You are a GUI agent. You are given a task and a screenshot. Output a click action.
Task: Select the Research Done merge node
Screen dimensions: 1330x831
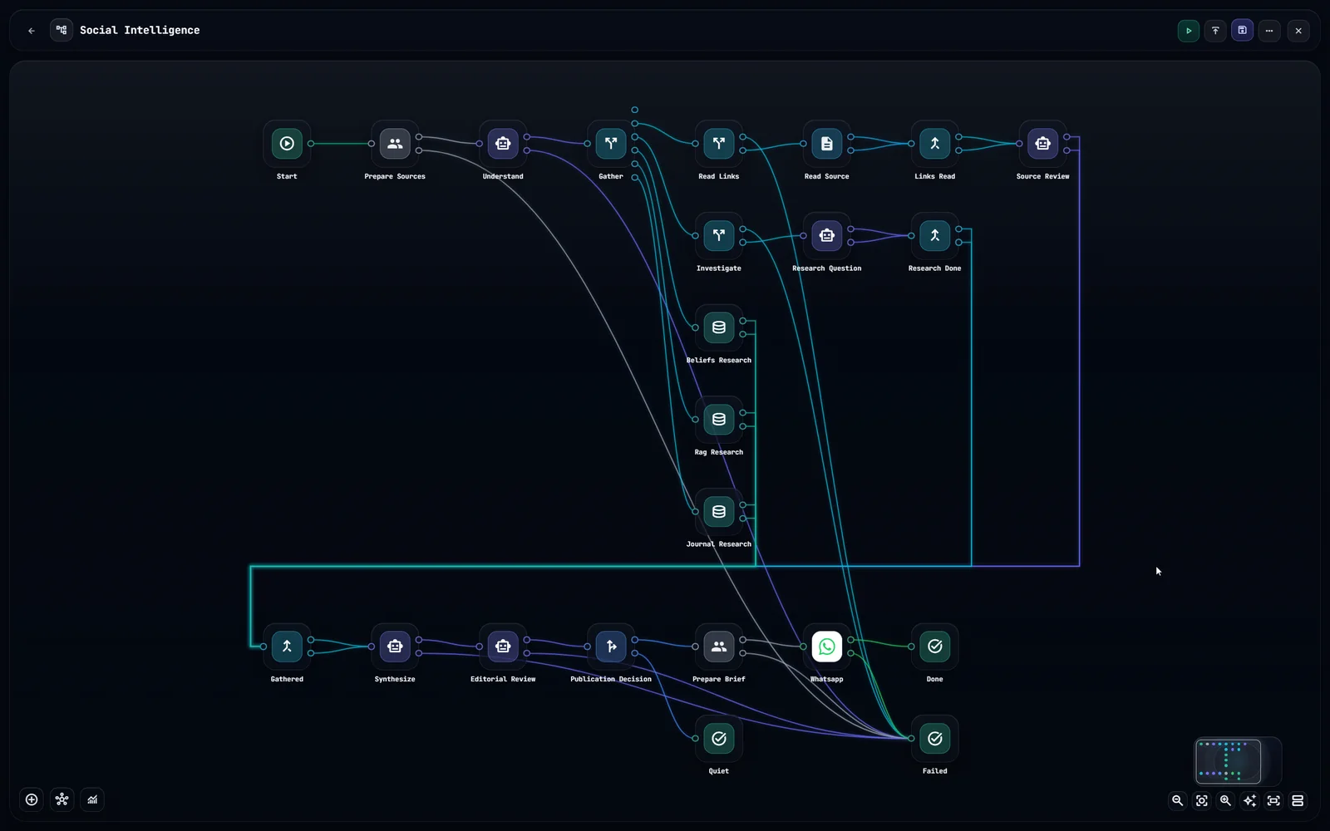(x=935, y=236)
